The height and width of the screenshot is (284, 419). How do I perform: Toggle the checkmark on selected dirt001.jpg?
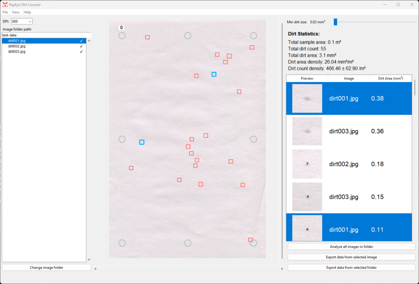(x=81, y=40)
